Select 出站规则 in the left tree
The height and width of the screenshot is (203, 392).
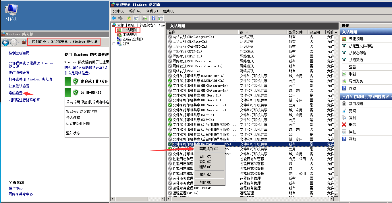tap(130, 34)
